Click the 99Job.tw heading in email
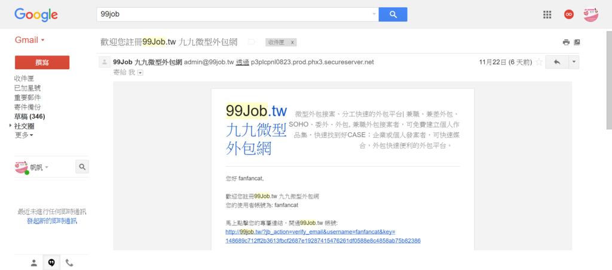Viewport: 612px width, 270px height. 256,111
